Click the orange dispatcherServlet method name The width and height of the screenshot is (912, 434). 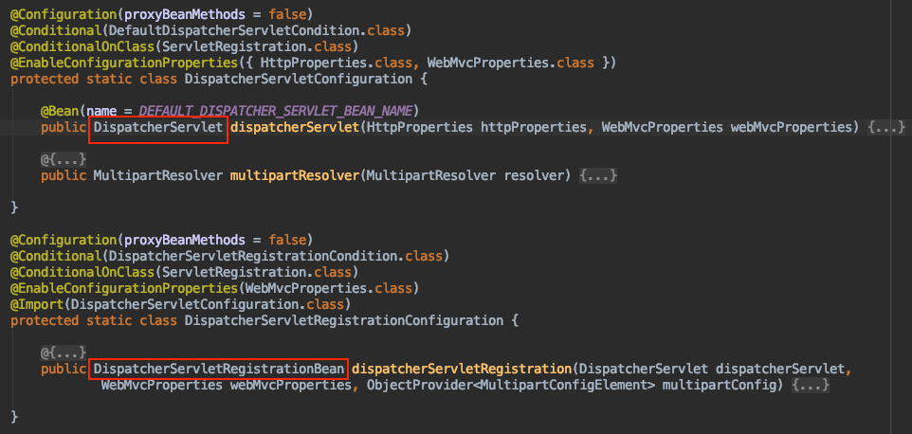click(x=293, y=127)
